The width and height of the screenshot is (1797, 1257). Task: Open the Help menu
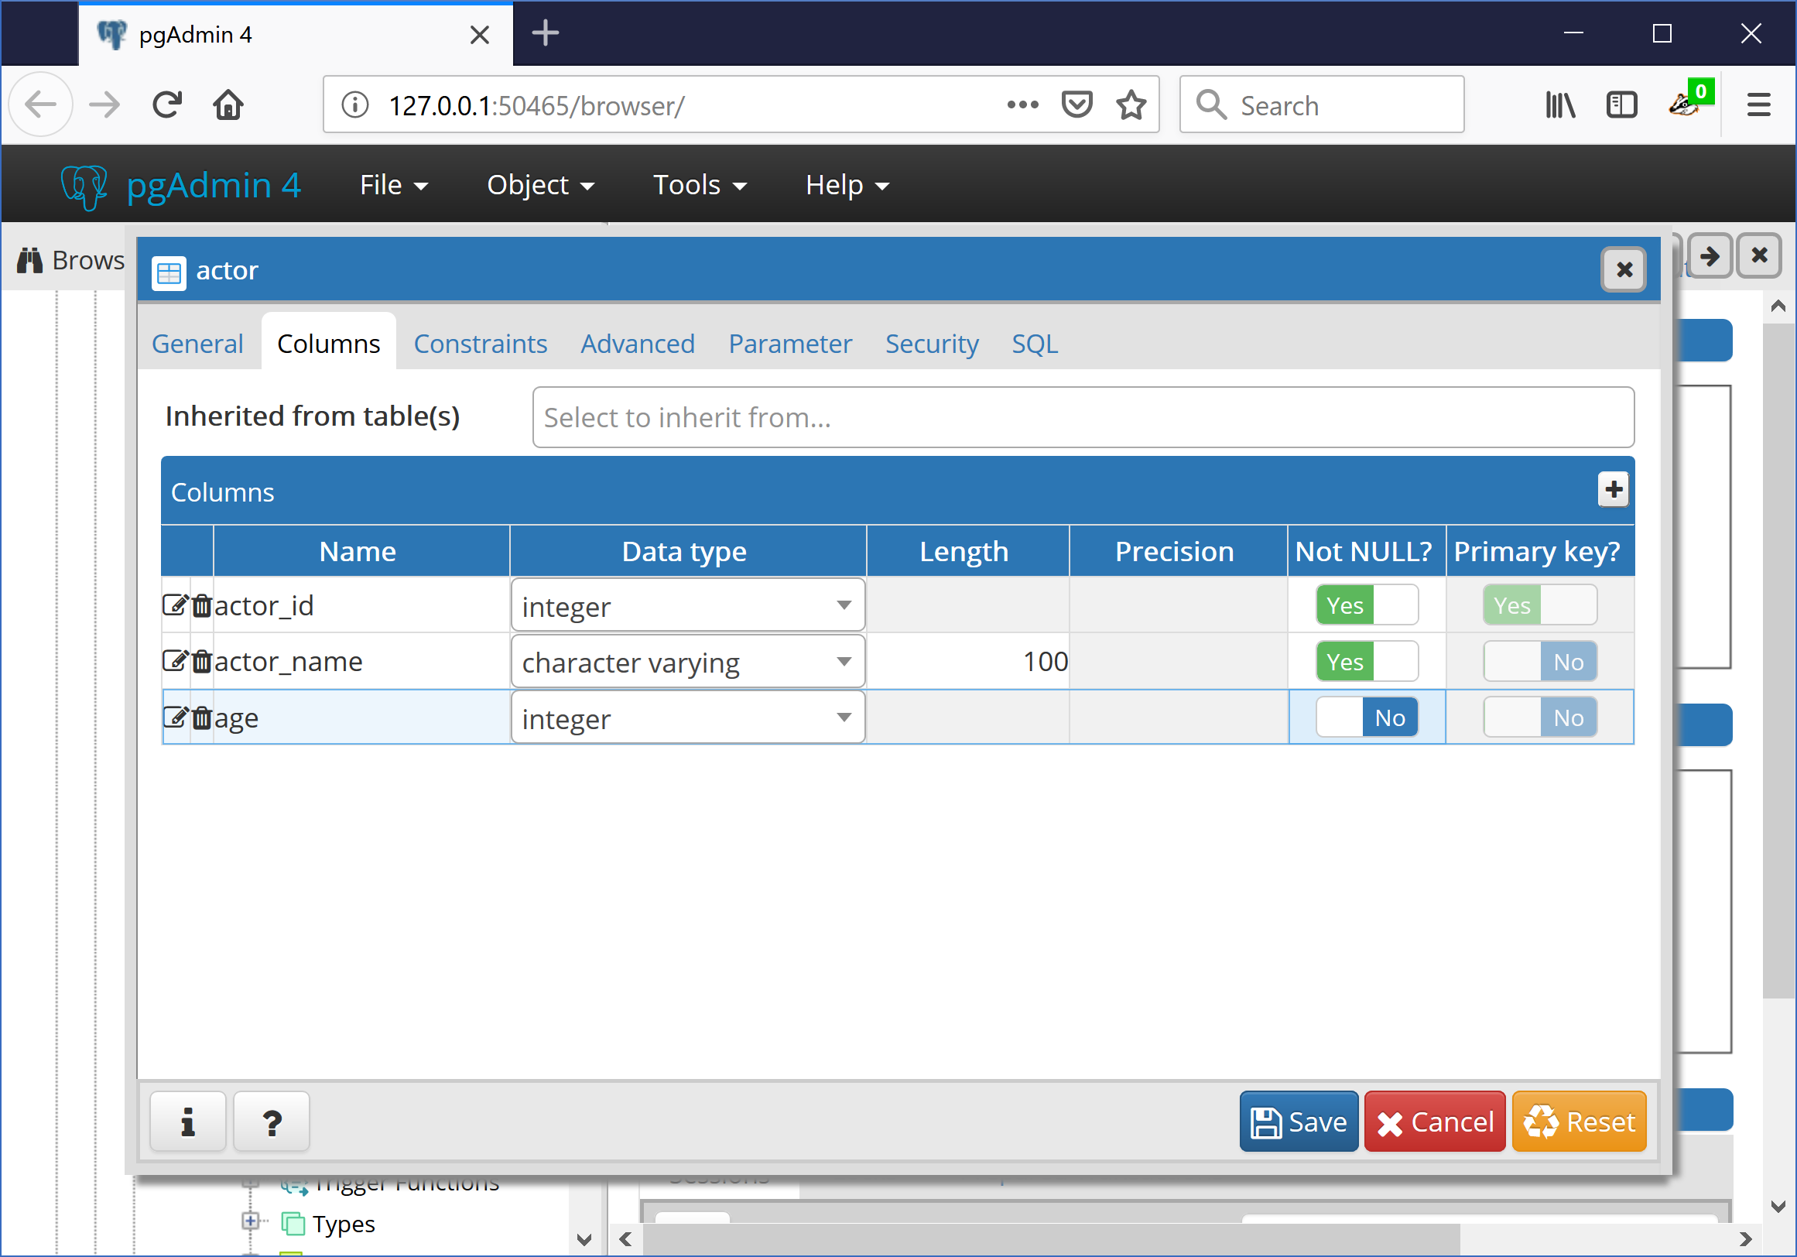tap(847, 185)
